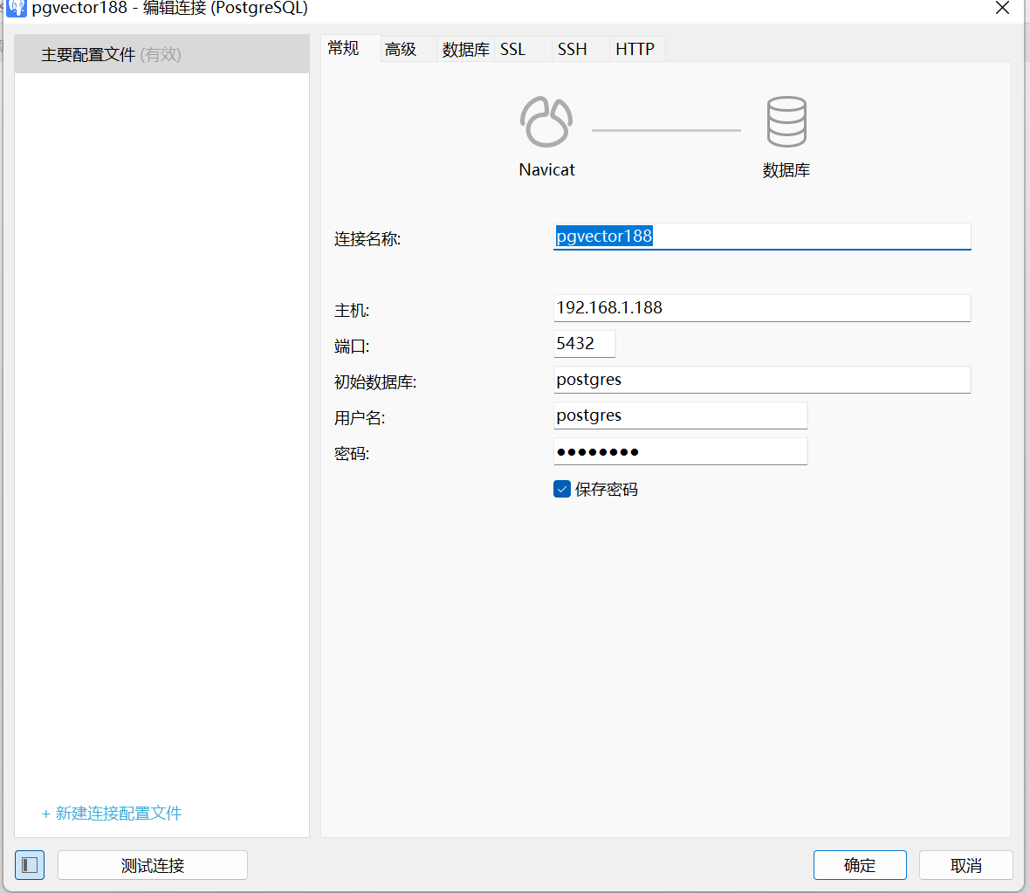Open the SSH tab
The width and height of the screenshot is (1030, 893).
[x=573, y=50]
